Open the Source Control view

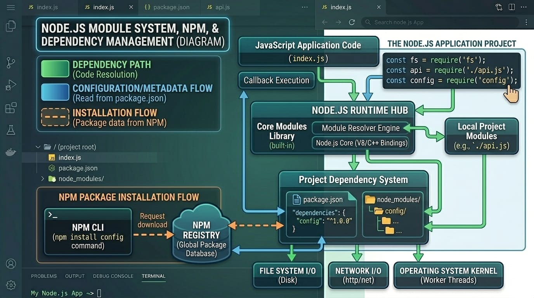[11, 62]
